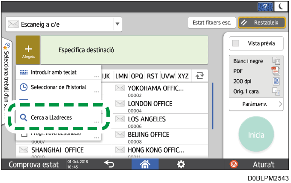Tap the energy saver moon icon
The width and height of the screenshot is (291, 183).
[x=280, y=6]
